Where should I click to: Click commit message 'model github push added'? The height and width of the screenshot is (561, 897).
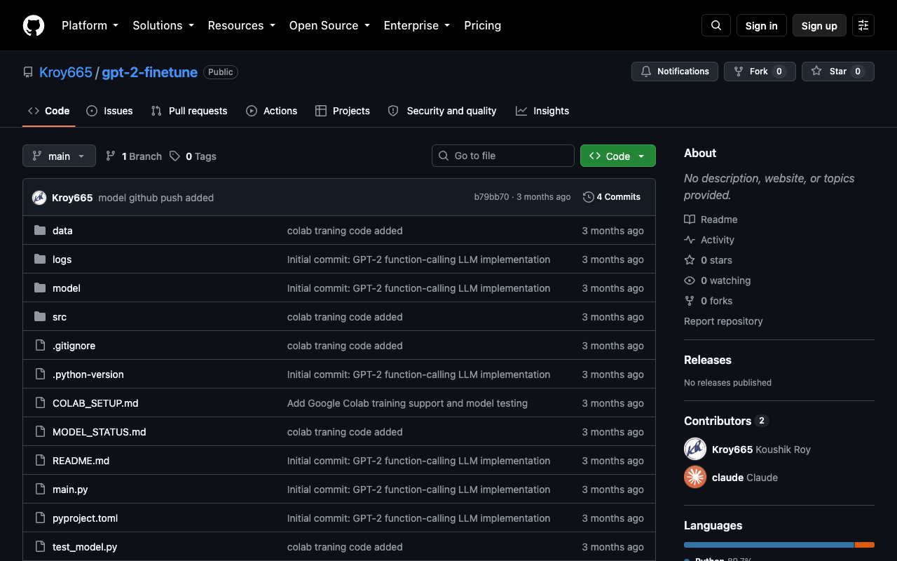click(x=156, y=198)
